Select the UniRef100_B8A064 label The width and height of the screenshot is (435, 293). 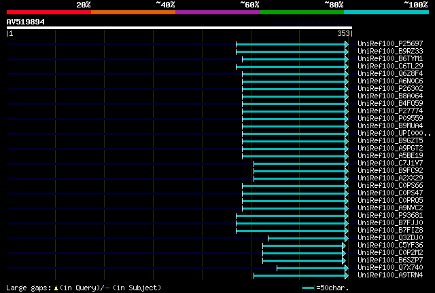tap(390, 96)
